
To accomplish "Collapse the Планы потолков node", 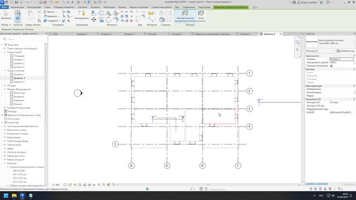I will coord(5,71).
